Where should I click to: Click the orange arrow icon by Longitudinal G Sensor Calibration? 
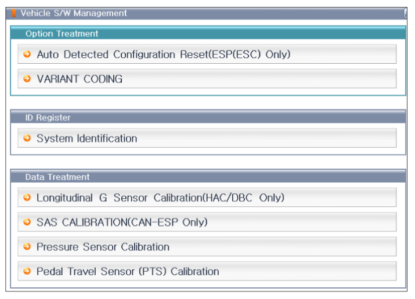click(27, 198)
